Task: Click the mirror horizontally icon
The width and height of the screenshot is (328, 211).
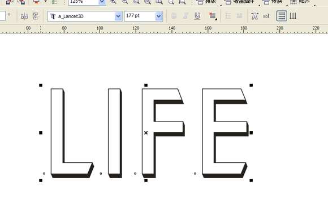Action: [24, 16]
